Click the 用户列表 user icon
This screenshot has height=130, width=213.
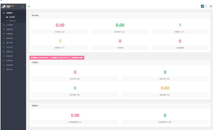pyautogui.click(x=4, y=43)
